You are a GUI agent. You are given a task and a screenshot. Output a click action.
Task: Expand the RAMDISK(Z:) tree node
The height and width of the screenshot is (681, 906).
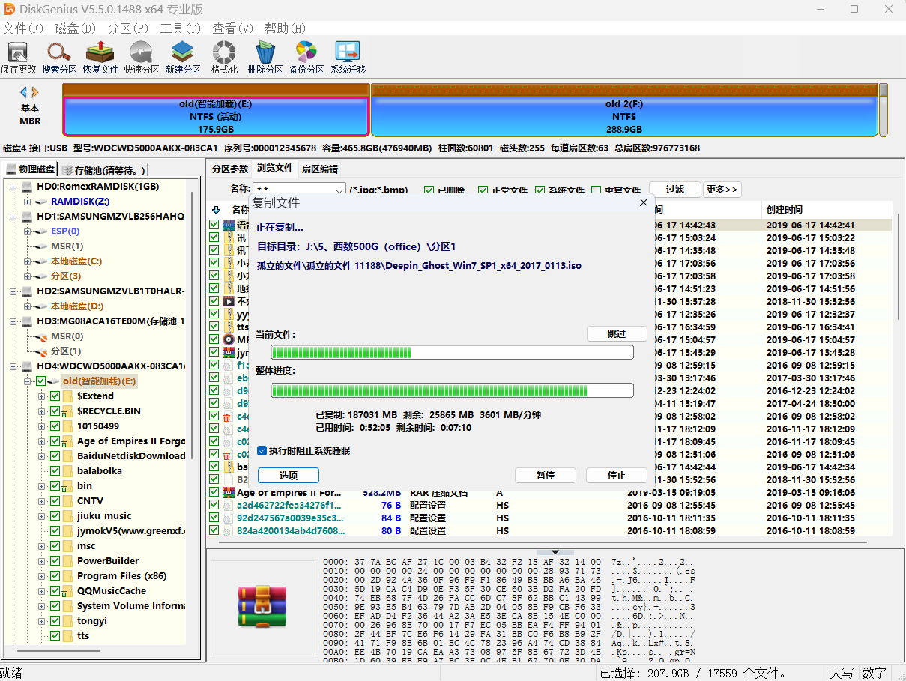pos(28,202)
